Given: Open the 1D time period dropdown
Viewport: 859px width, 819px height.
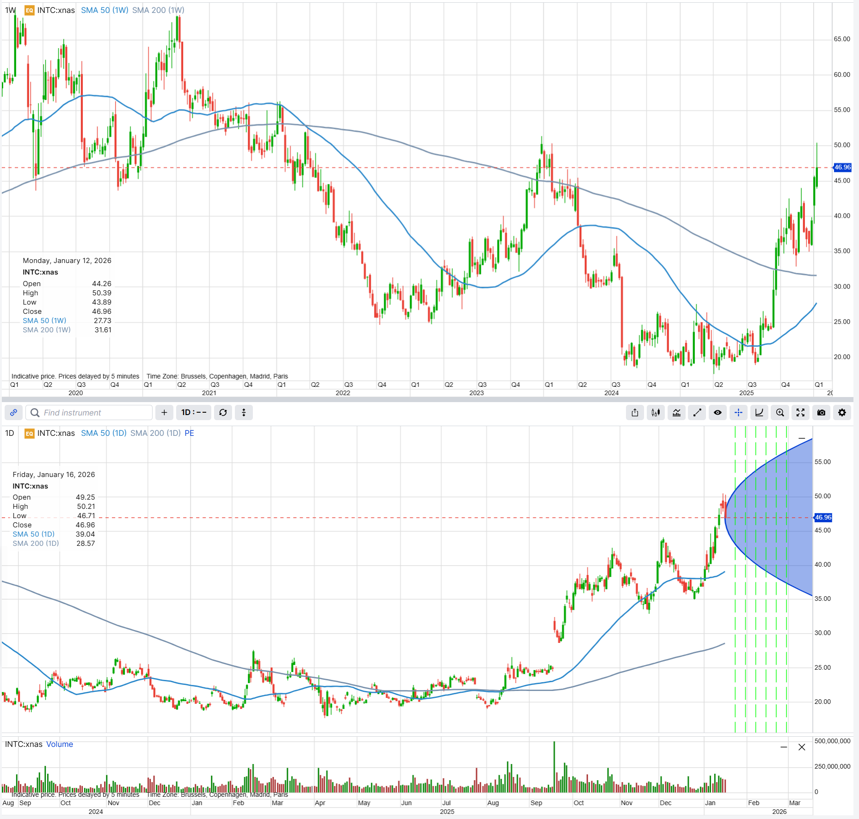Looking at the screenshot, I should click(x=194, y=413).
